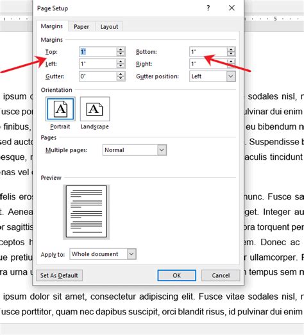Click the Preview section heading
The image size is (304, 335).
point(51,178)
